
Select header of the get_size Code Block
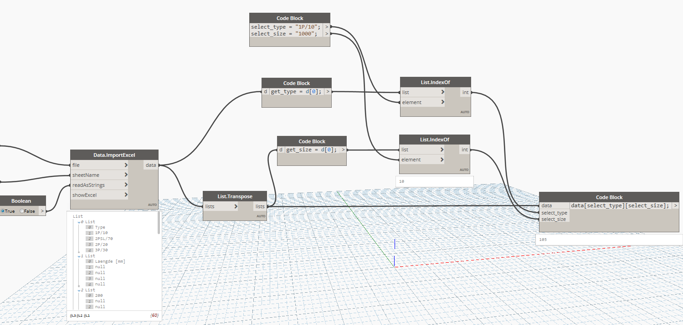coord(312,141)
